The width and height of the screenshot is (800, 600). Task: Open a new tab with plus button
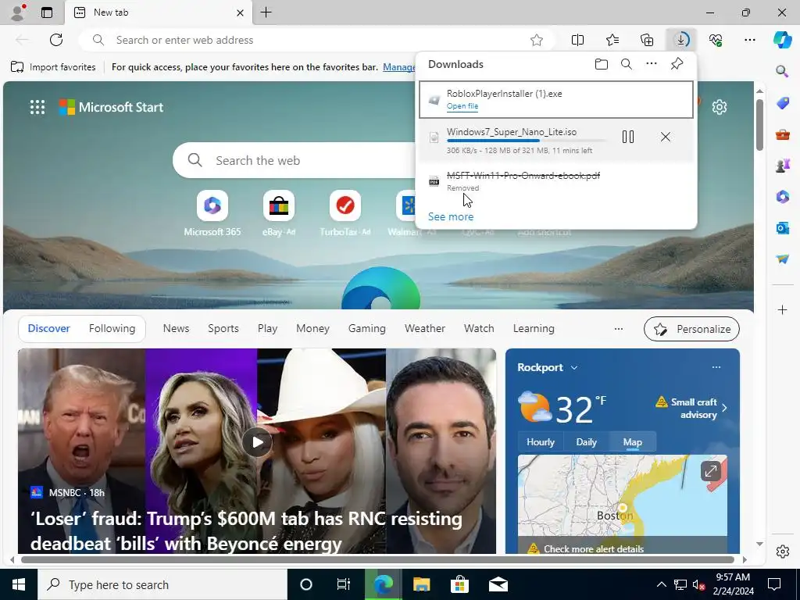[x=266, y=12]
